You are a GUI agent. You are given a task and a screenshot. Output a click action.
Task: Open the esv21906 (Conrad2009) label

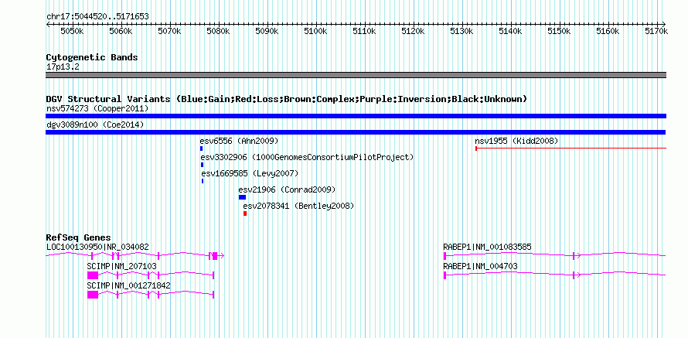point(287,189)
